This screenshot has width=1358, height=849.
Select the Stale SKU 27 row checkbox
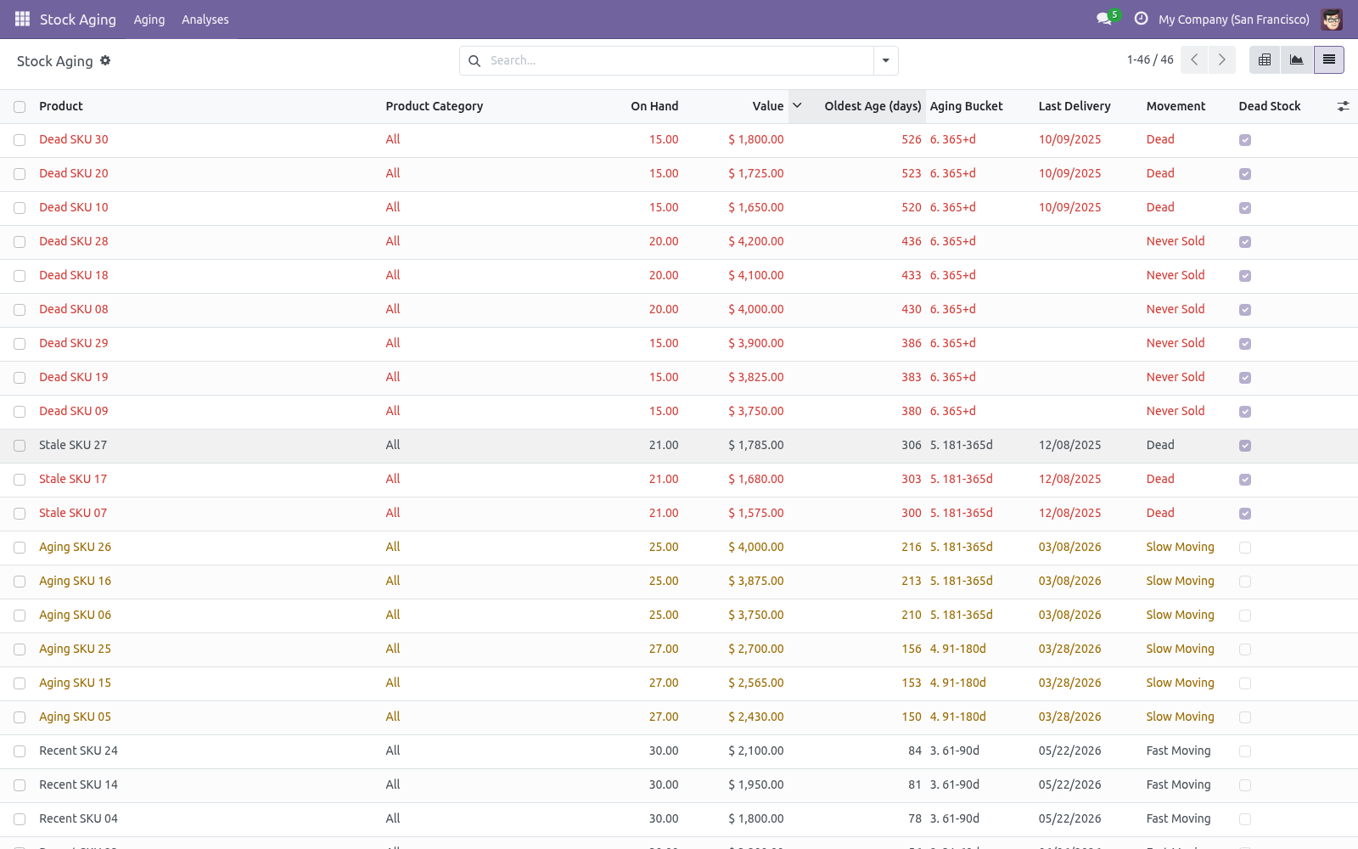20,446
